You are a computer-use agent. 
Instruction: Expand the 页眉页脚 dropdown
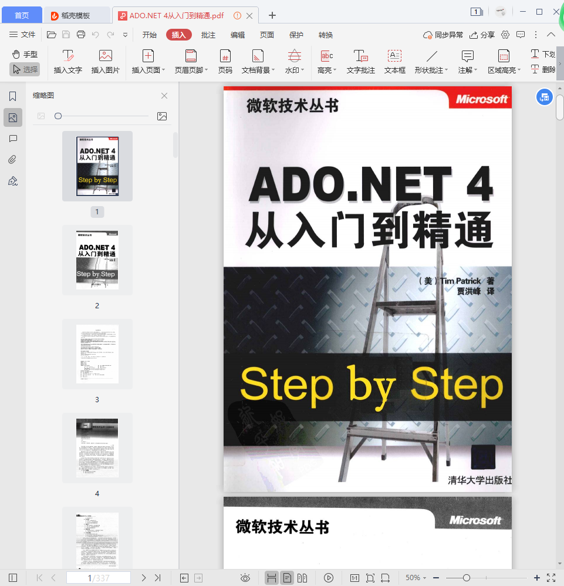coord(190,62)
